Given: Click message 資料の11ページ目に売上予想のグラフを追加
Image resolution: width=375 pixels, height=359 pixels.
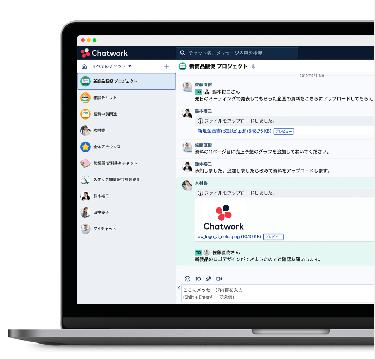Looking at the screenshot, I should point(262,152).
